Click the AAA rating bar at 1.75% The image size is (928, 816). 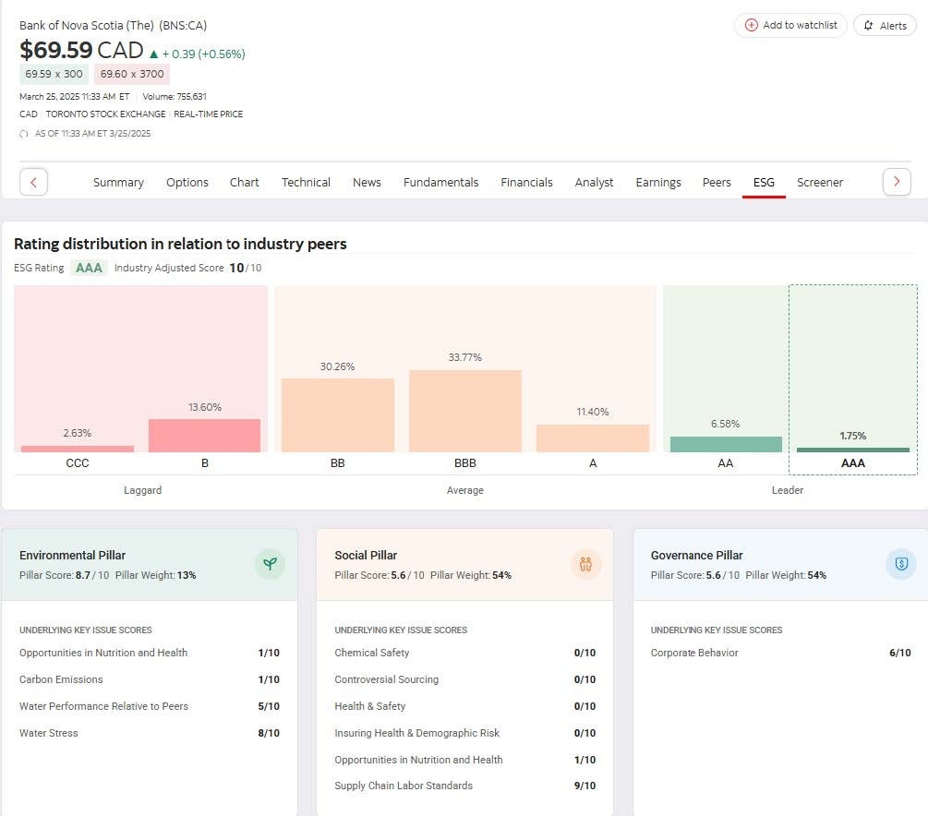853,450
